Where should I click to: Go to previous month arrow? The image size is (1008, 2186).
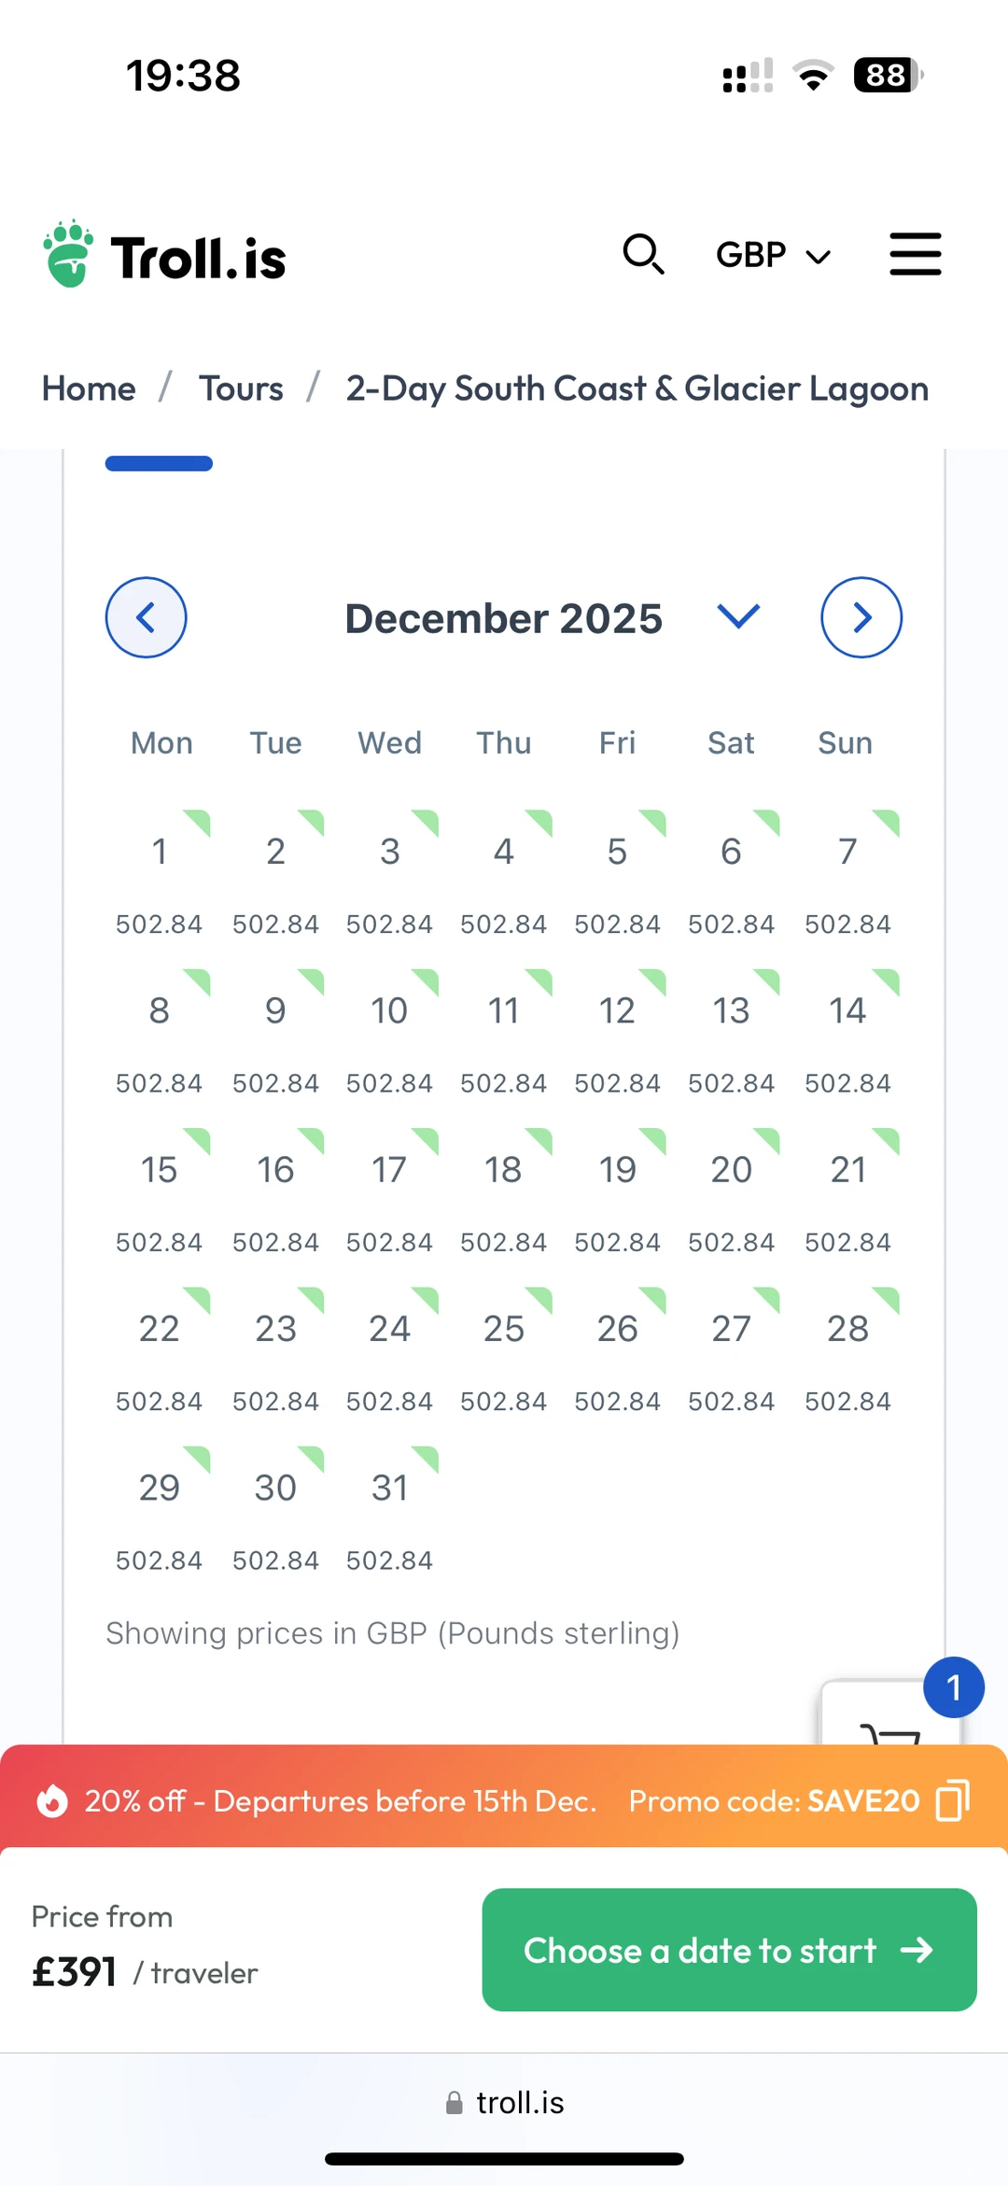(x=146, y=617)
